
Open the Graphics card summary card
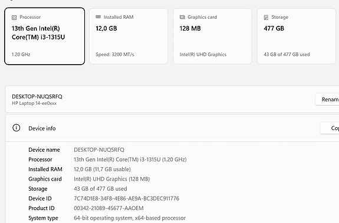(212, 36)
